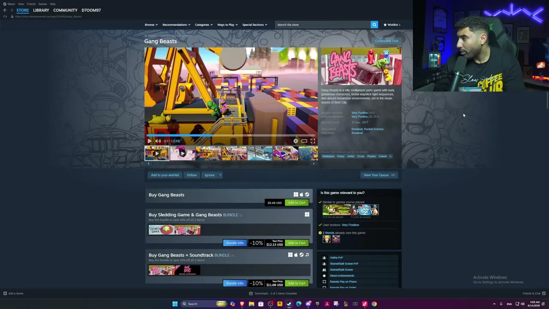This screenshot has width=549, height=309.
Task: Select the second pink trailer thumbnail
Action: coord(182,153)
